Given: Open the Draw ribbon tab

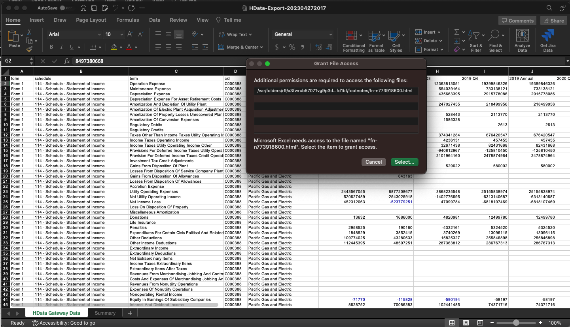Looking at the screenshot, I should point(60,20).
